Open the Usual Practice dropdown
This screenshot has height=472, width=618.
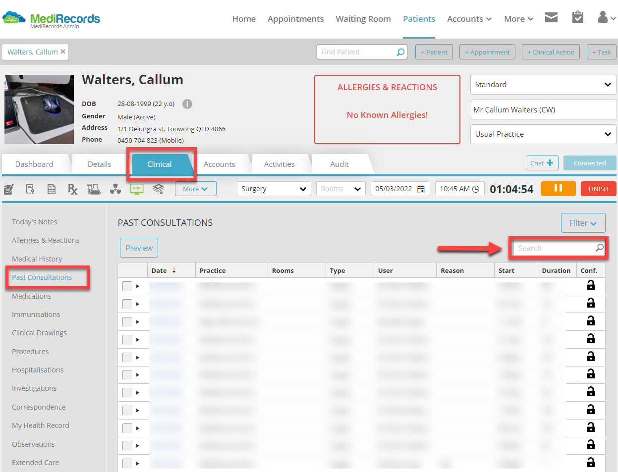pyautogui.click(x=543, y=134)
